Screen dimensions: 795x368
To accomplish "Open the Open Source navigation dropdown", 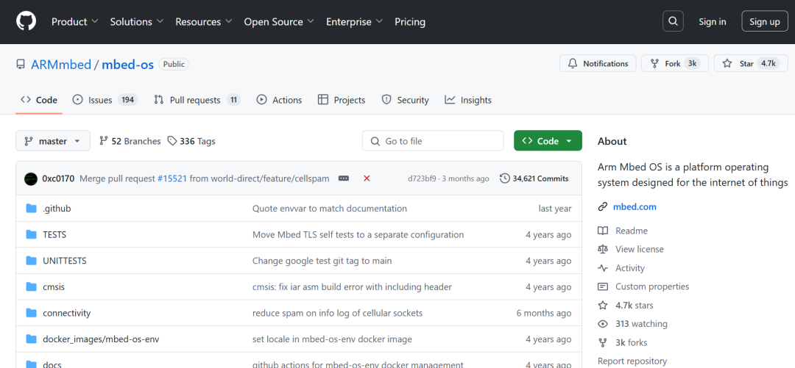I will click(x=279, y=22).
